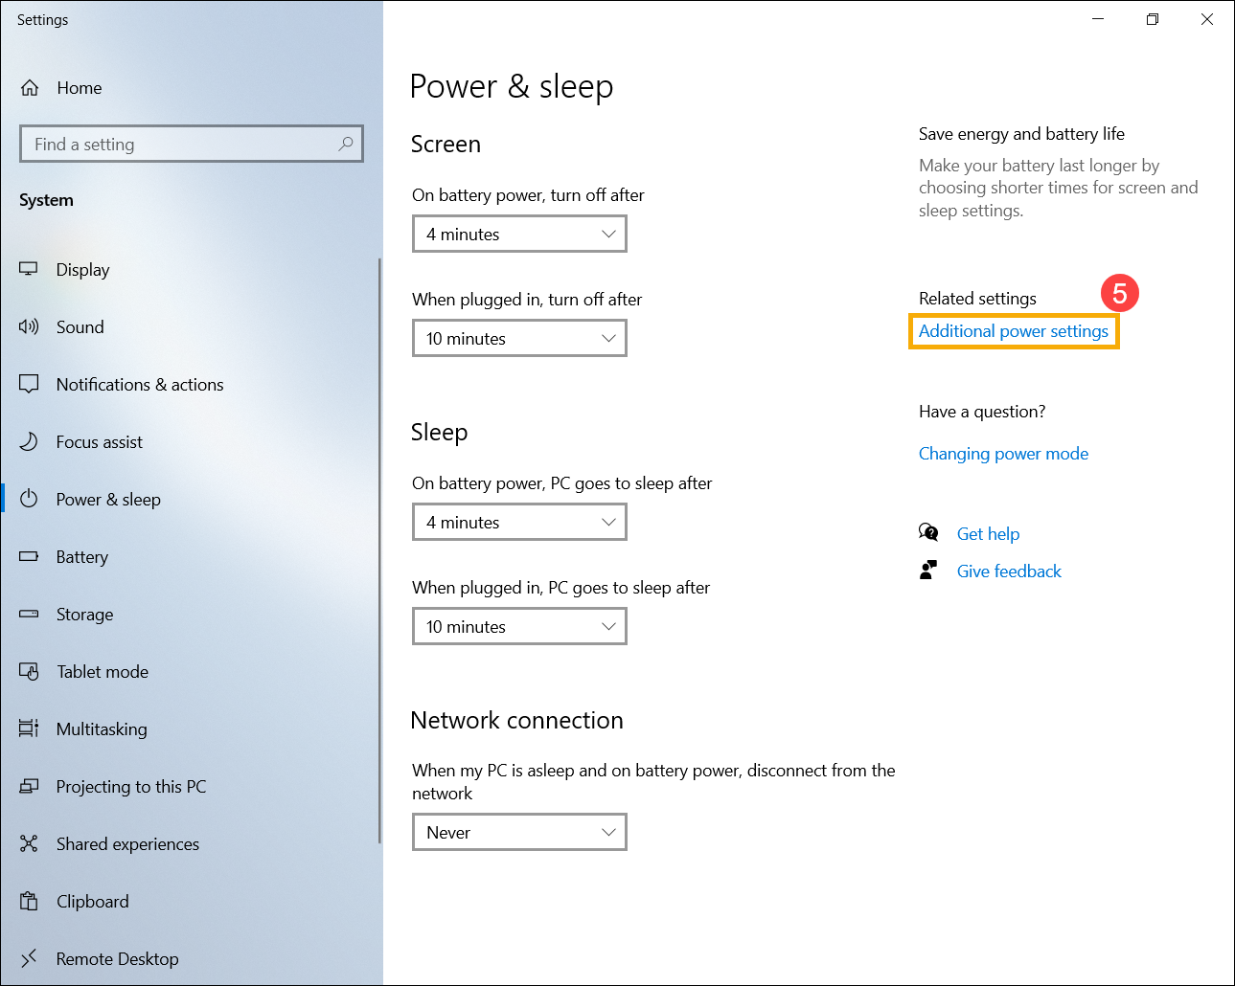The image size is (1235, 986).
Task: Click the Find a setting search box
Action: 192,144
